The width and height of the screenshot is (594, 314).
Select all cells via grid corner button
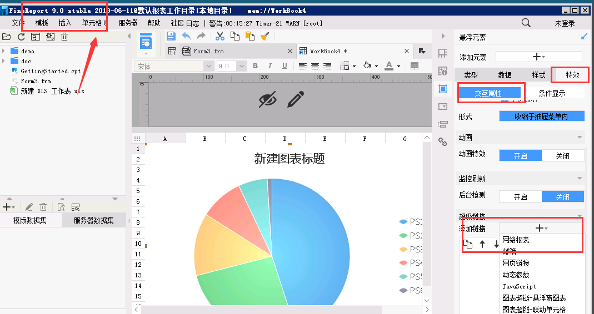click(x=137, y=139)
